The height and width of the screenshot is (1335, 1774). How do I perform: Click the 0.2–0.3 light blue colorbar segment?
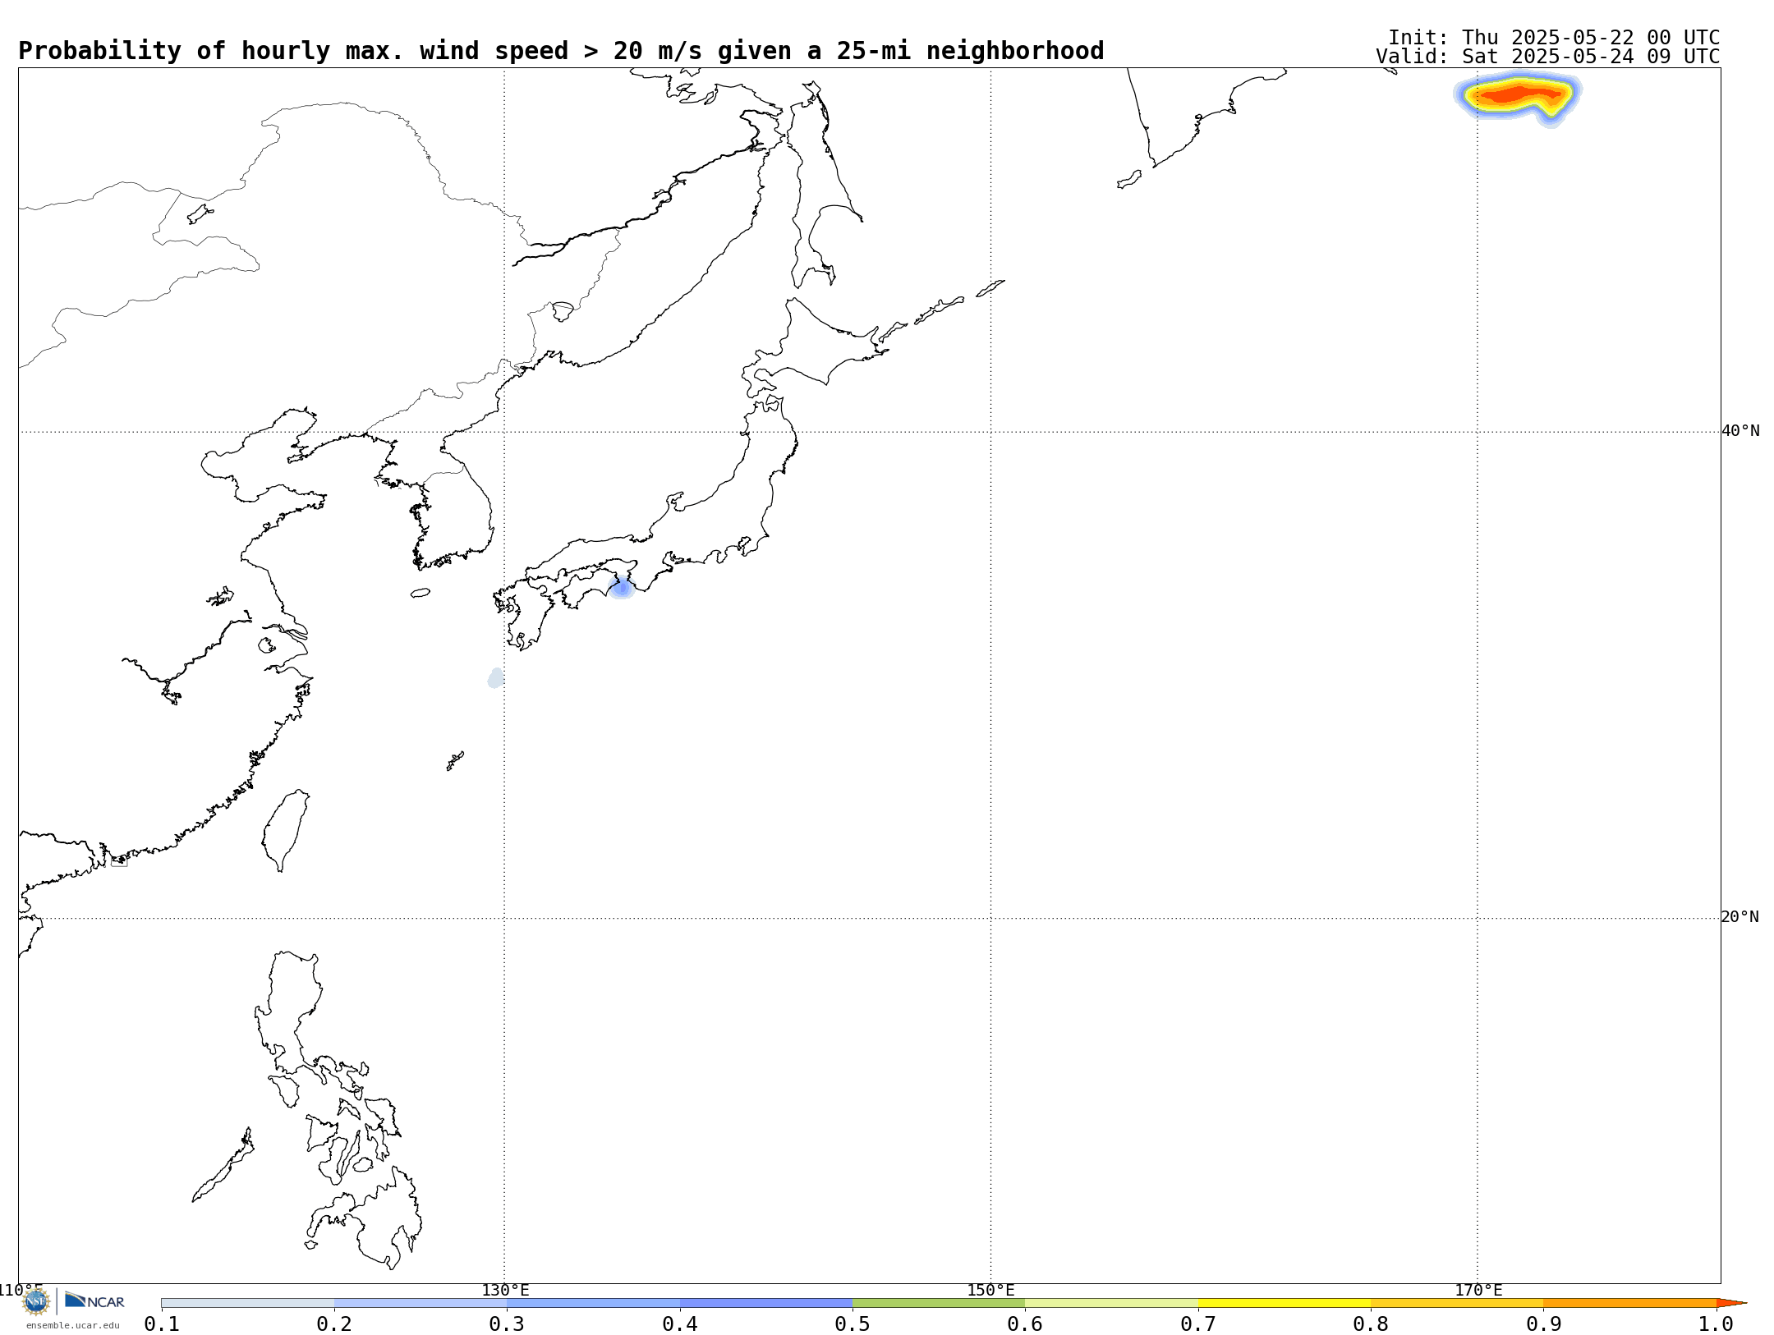point(421,1303)
